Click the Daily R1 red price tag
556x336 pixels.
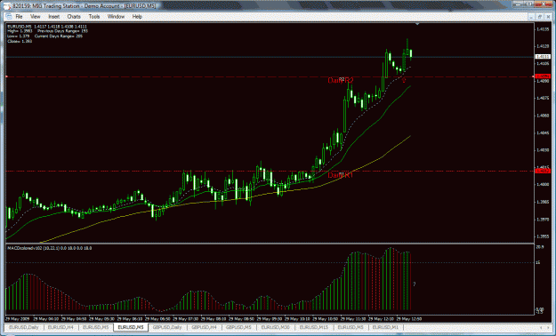543,171
